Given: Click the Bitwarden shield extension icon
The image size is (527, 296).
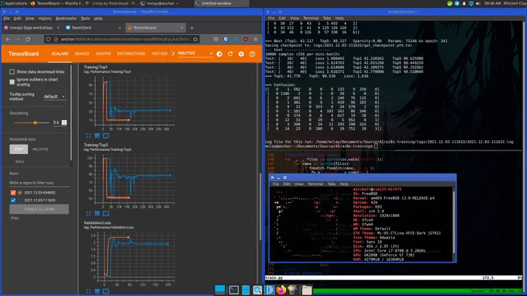Looking at the screenshot, I should point(226,40).
